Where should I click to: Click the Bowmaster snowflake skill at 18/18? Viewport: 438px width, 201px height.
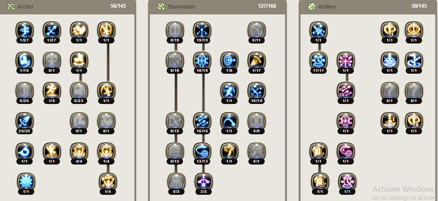pyautogui.click(x=202, y=61)
